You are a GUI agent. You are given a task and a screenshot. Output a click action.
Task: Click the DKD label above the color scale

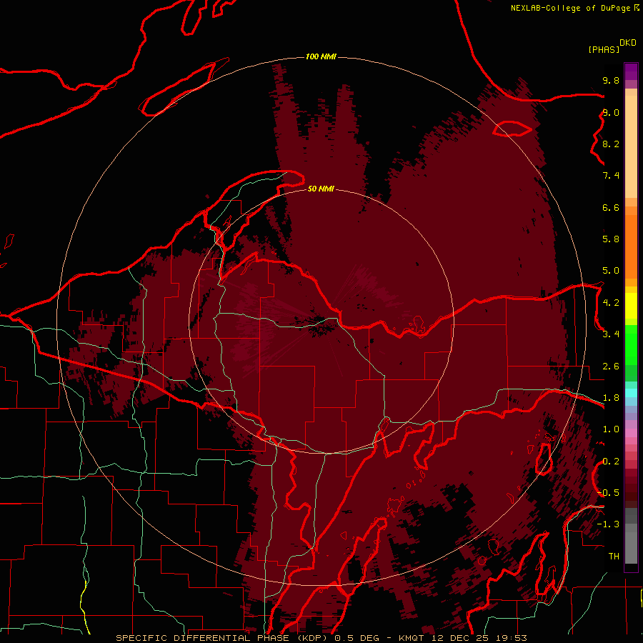[628, 43]
